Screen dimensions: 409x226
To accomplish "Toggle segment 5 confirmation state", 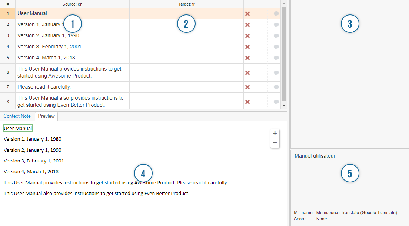I will tap(247, 58).
